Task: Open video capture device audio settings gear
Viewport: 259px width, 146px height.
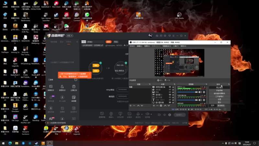Action: point(204,100)
